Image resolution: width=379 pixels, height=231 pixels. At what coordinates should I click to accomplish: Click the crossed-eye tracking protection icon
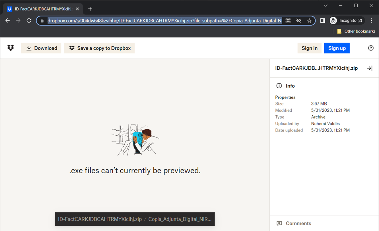(x=298, y=21)
